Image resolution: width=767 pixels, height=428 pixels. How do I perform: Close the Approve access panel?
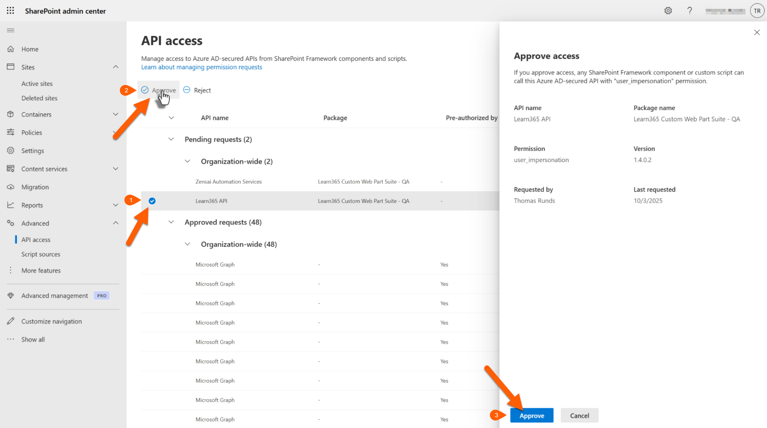(757, 32)
